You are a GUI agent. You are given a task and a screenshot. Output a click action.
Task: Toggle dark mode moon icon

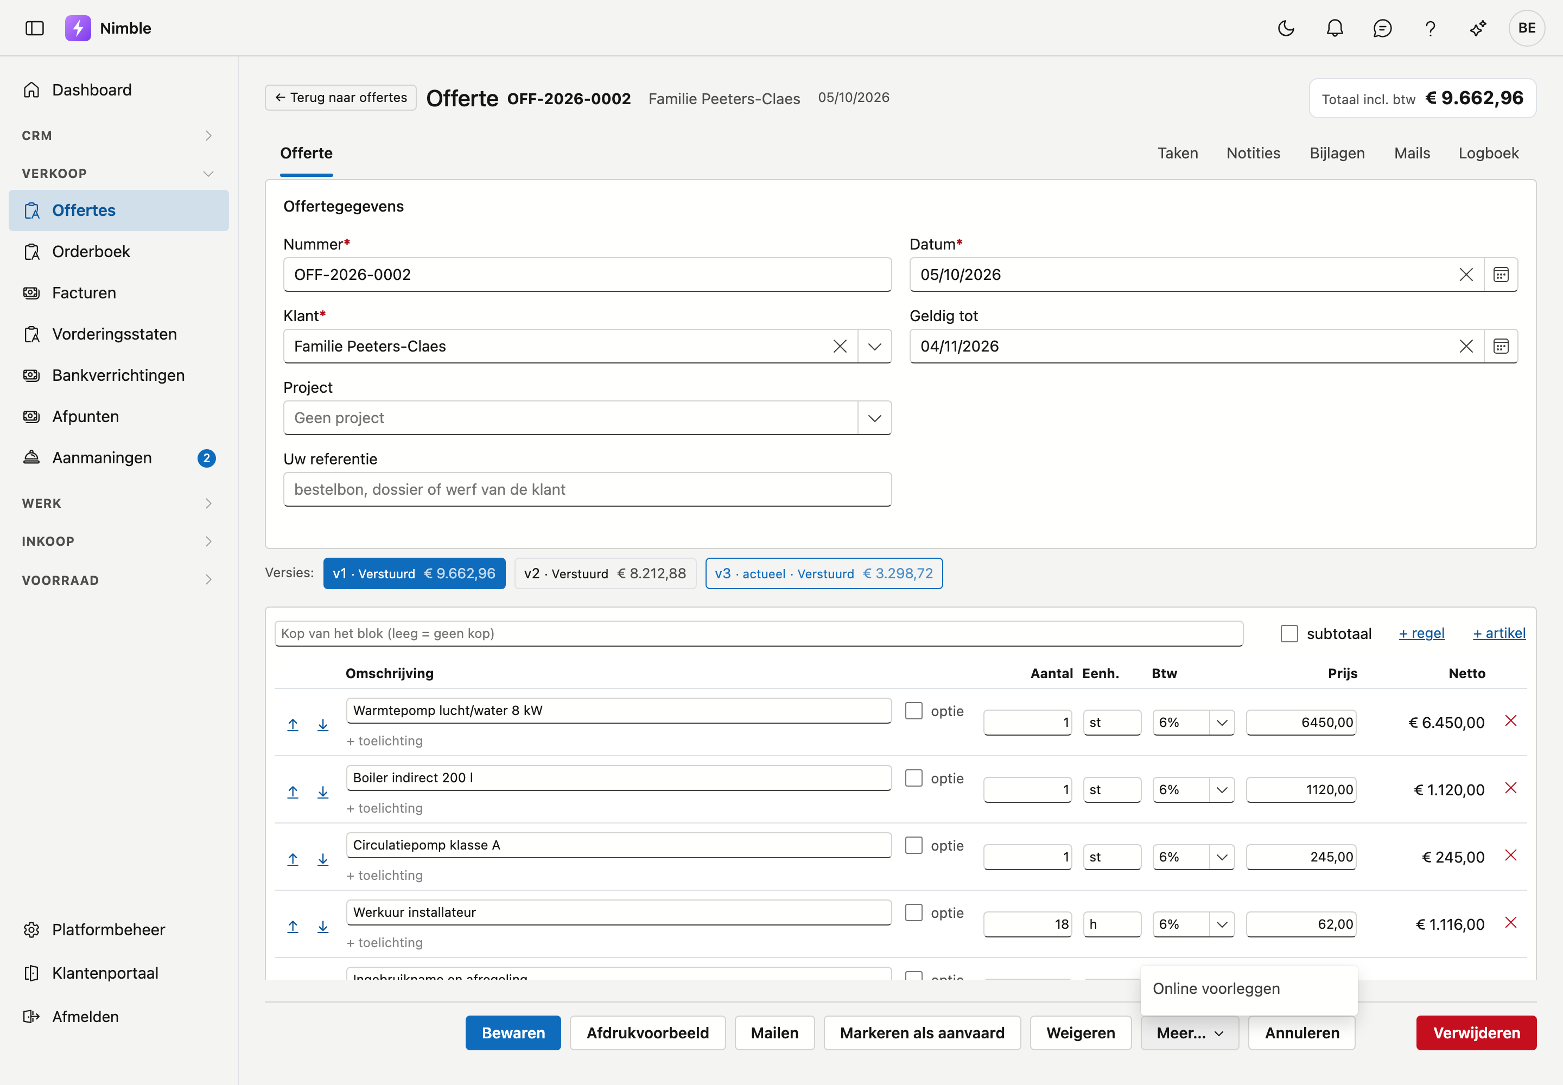(x=1286, y=28)
